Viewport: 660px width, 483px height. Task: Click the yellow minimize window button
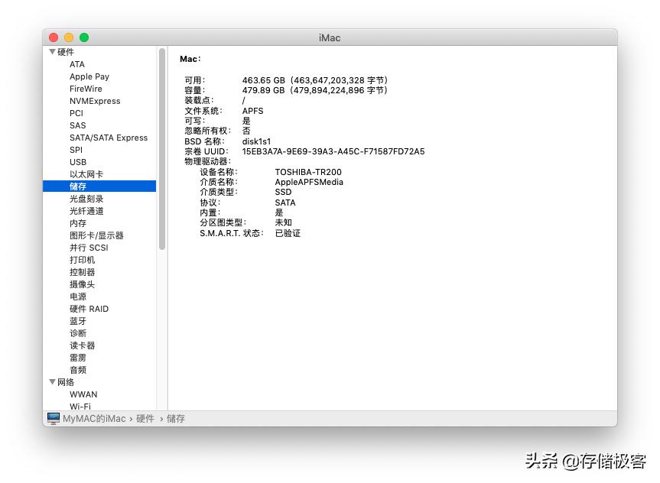pos(69,37)
